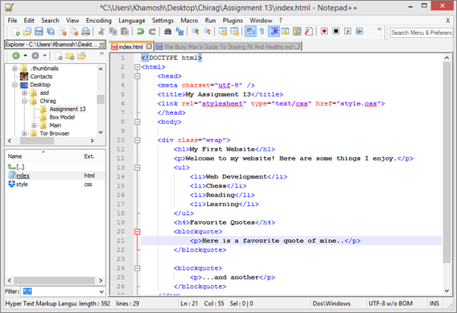
Task: Collapse the Desktop folder tree node
Action: 15,85
